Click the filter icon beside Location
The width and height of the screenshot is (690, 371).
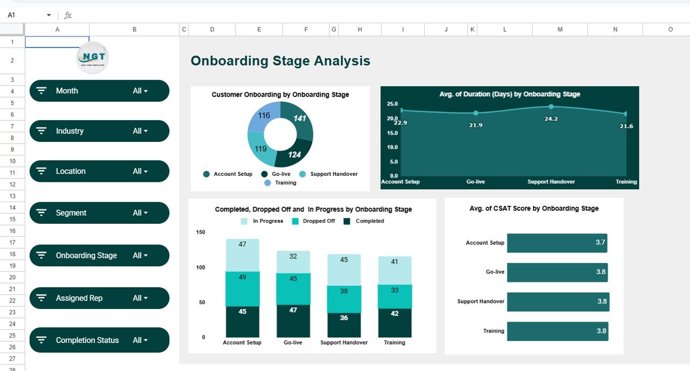(x=41, y=171)
